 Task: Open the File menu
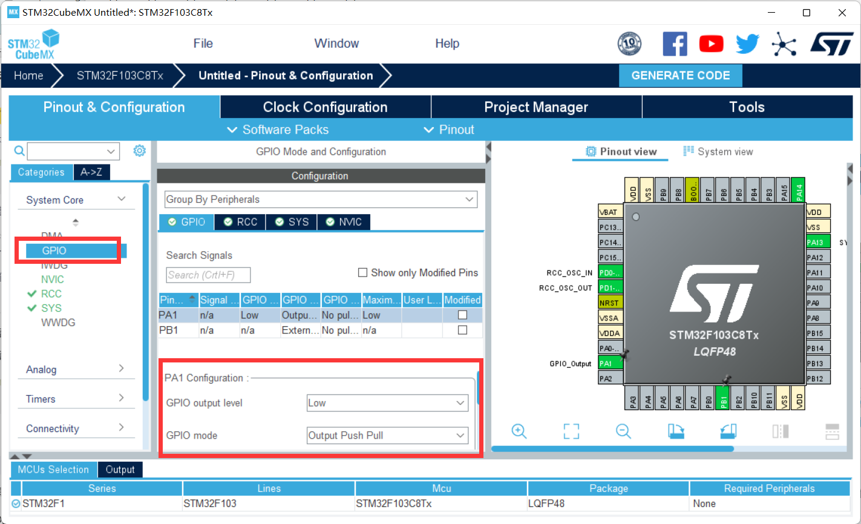pyautogui.click(x=203, y=43)
